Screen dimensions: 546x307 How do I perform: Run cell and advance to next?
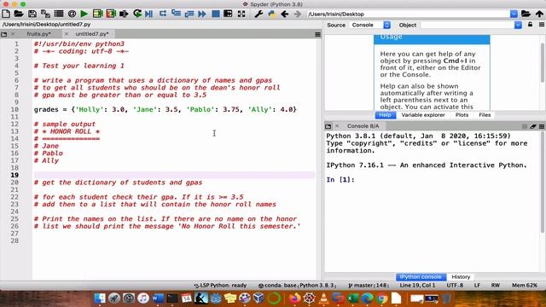tap(111, 14)
